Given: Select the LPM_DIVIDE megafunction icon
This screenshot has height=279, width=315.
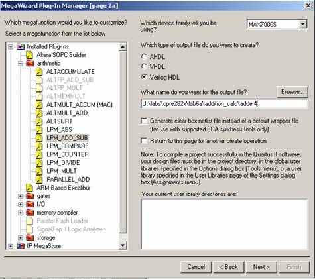Looking at the screenshot, I should [x=39, y=163].
